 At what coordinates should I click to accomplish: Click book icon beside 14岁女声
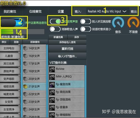25,48
